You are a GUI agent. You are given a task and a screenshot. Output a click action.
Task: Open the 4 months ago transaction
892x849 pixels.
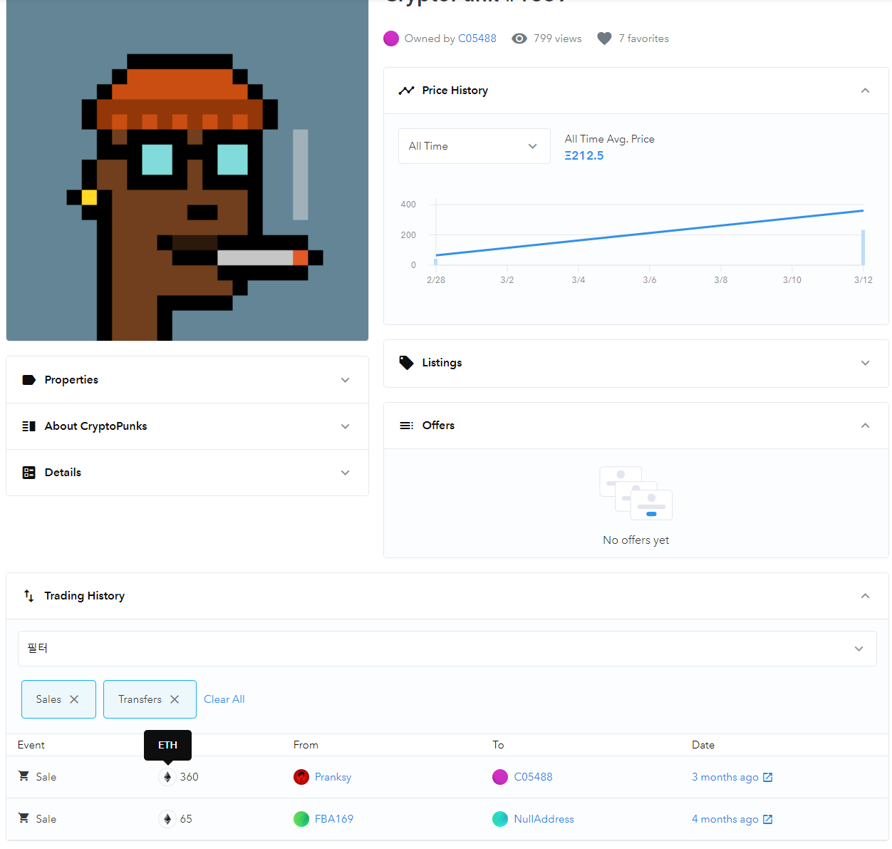(x=725, y=819)
